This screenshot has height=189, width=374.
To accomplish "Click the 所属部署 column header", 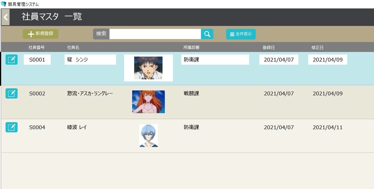I will (191, 48).
